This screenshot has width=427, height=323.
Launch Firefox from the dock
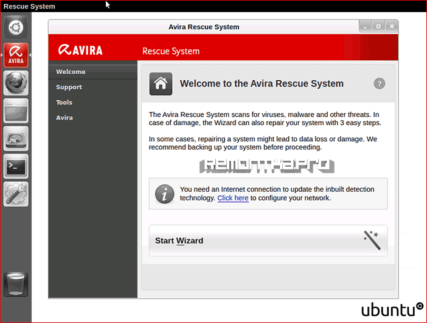pyautogui.click(x=16, y=83)
